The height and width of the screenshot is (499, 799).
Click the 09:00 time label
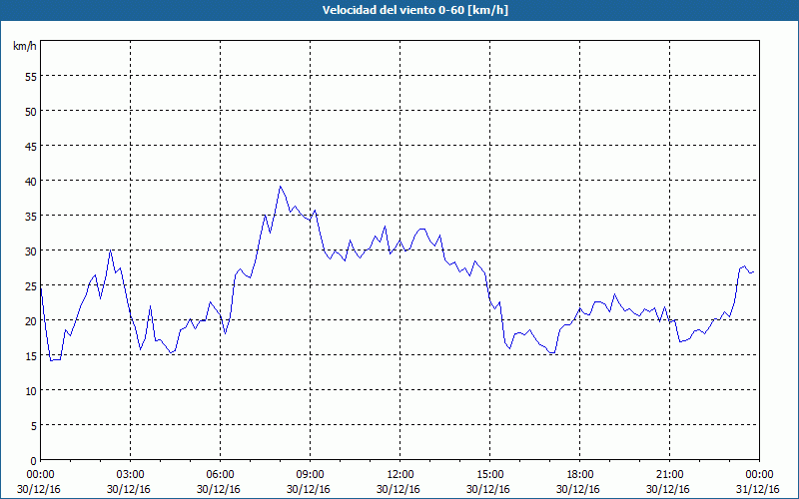[310, 475]
